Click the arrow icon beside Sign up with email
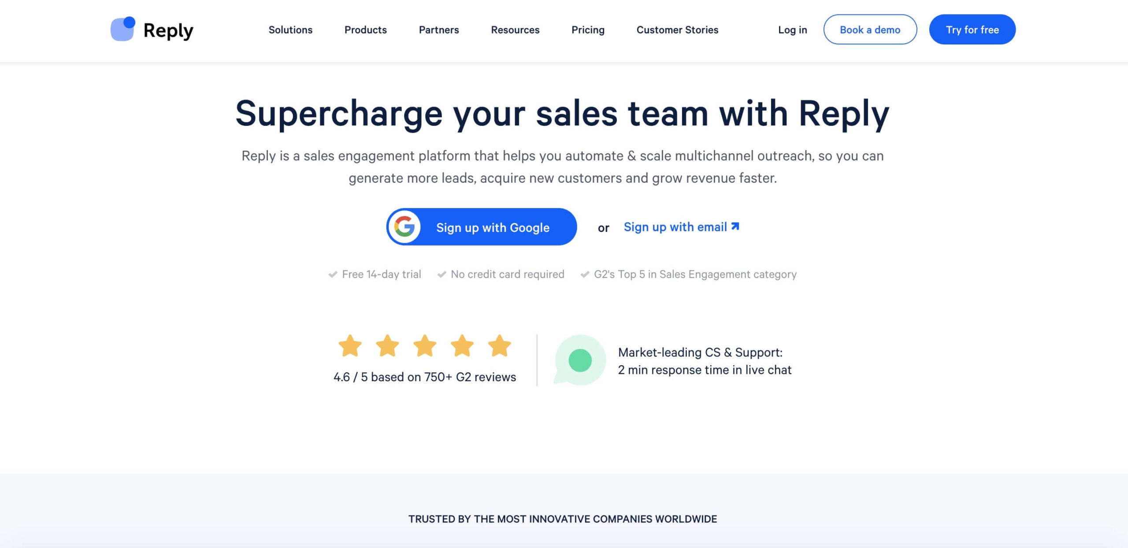Viewport: 1128px width, 548px height. click(735, 226)
